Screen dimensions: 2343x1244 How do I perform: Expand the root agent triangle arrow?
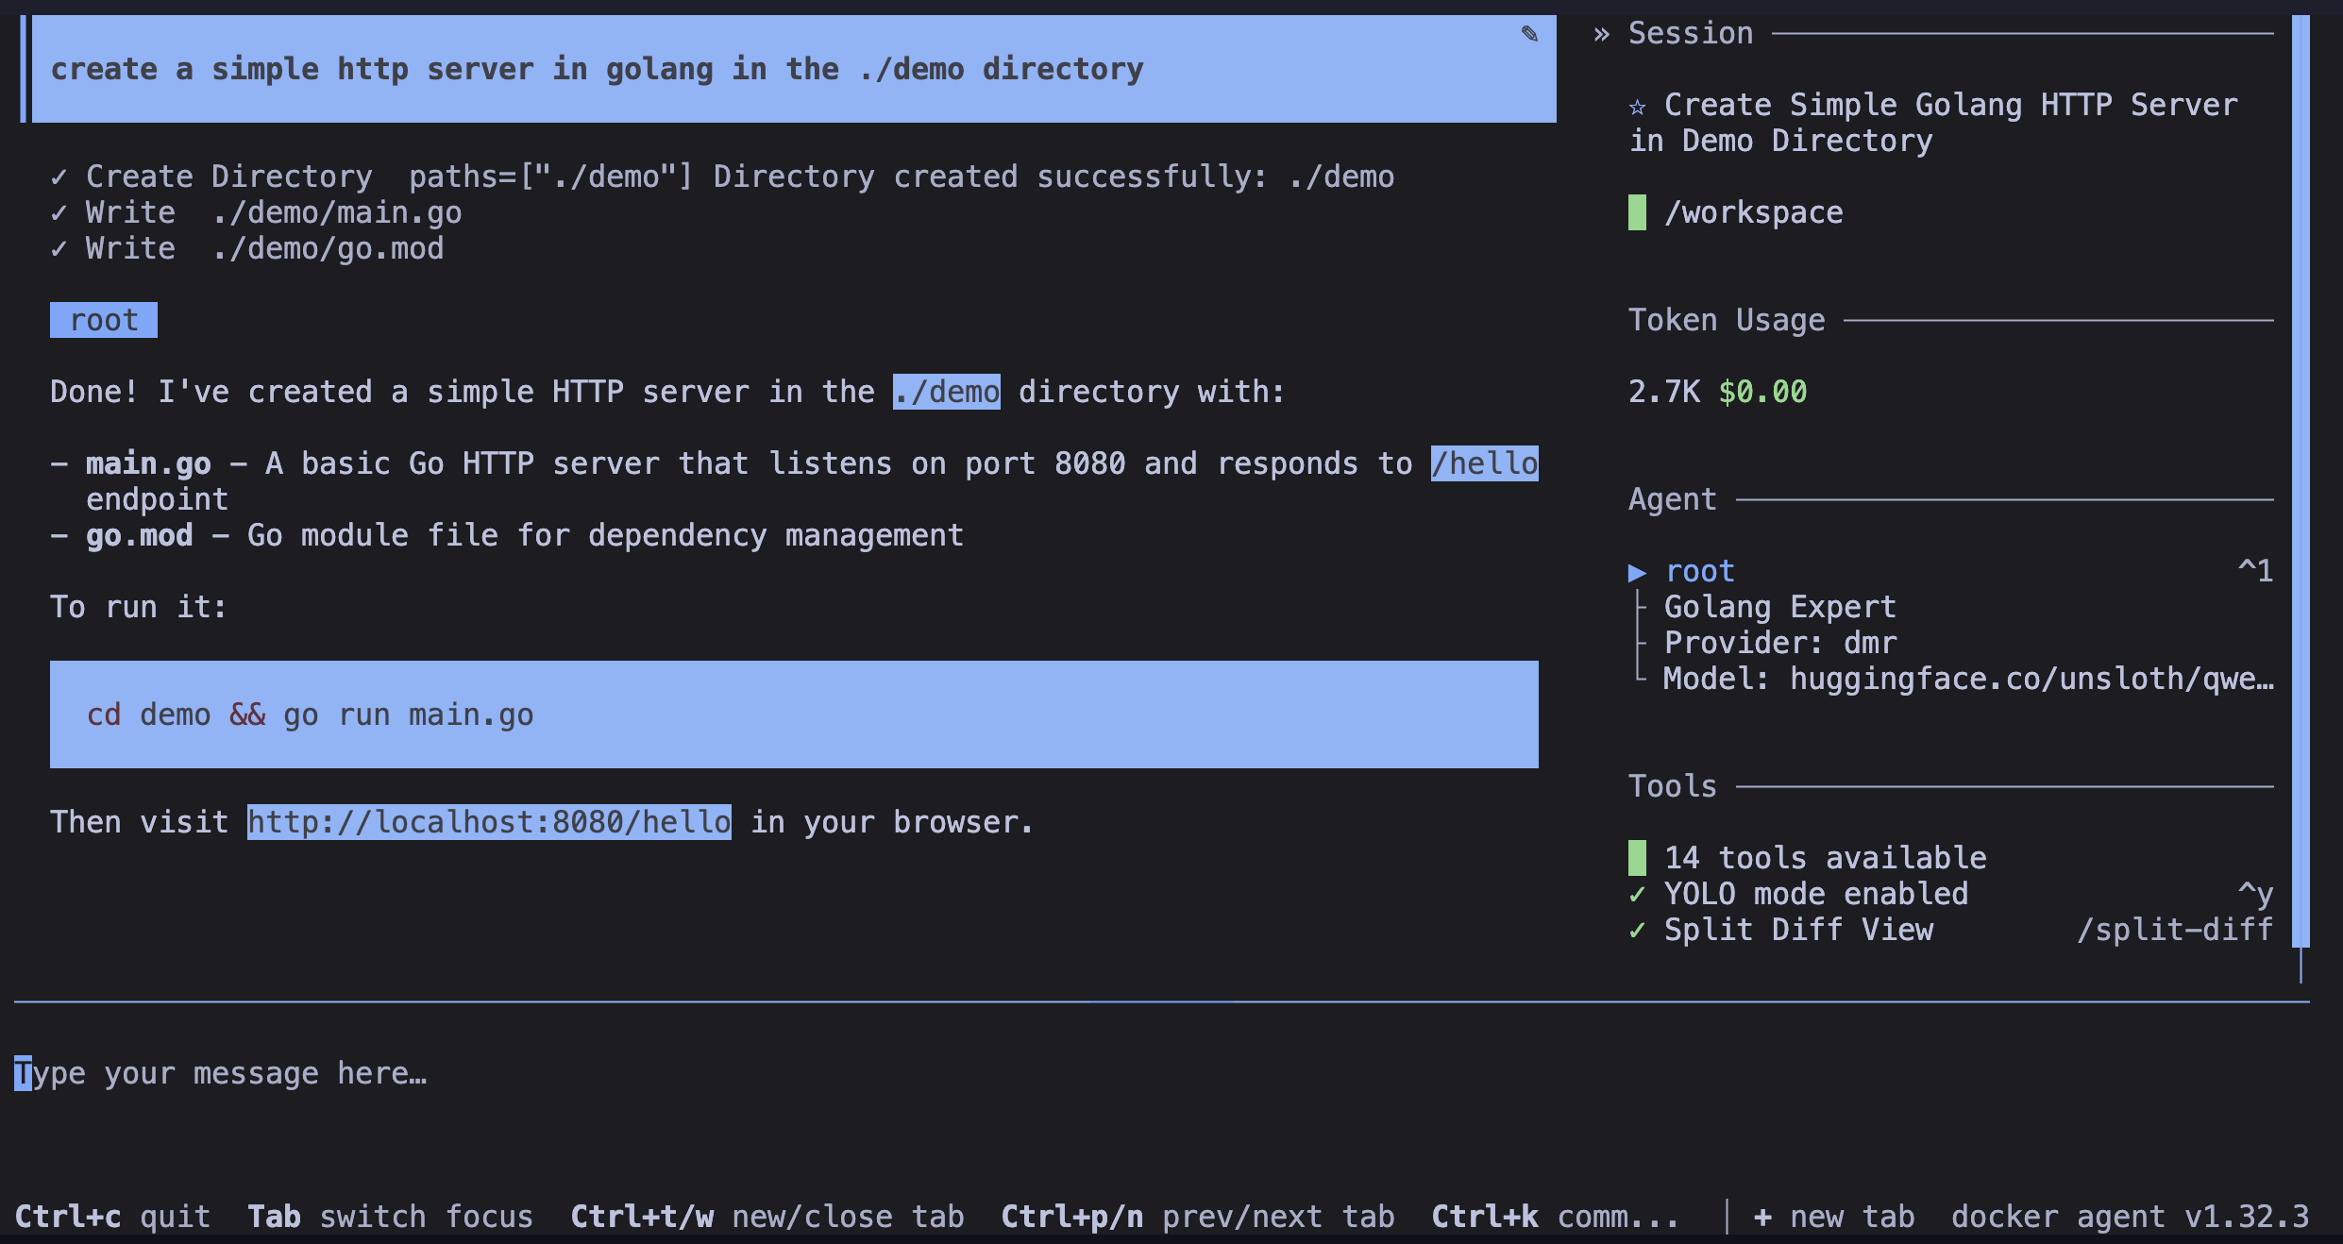coord(1637,572)
